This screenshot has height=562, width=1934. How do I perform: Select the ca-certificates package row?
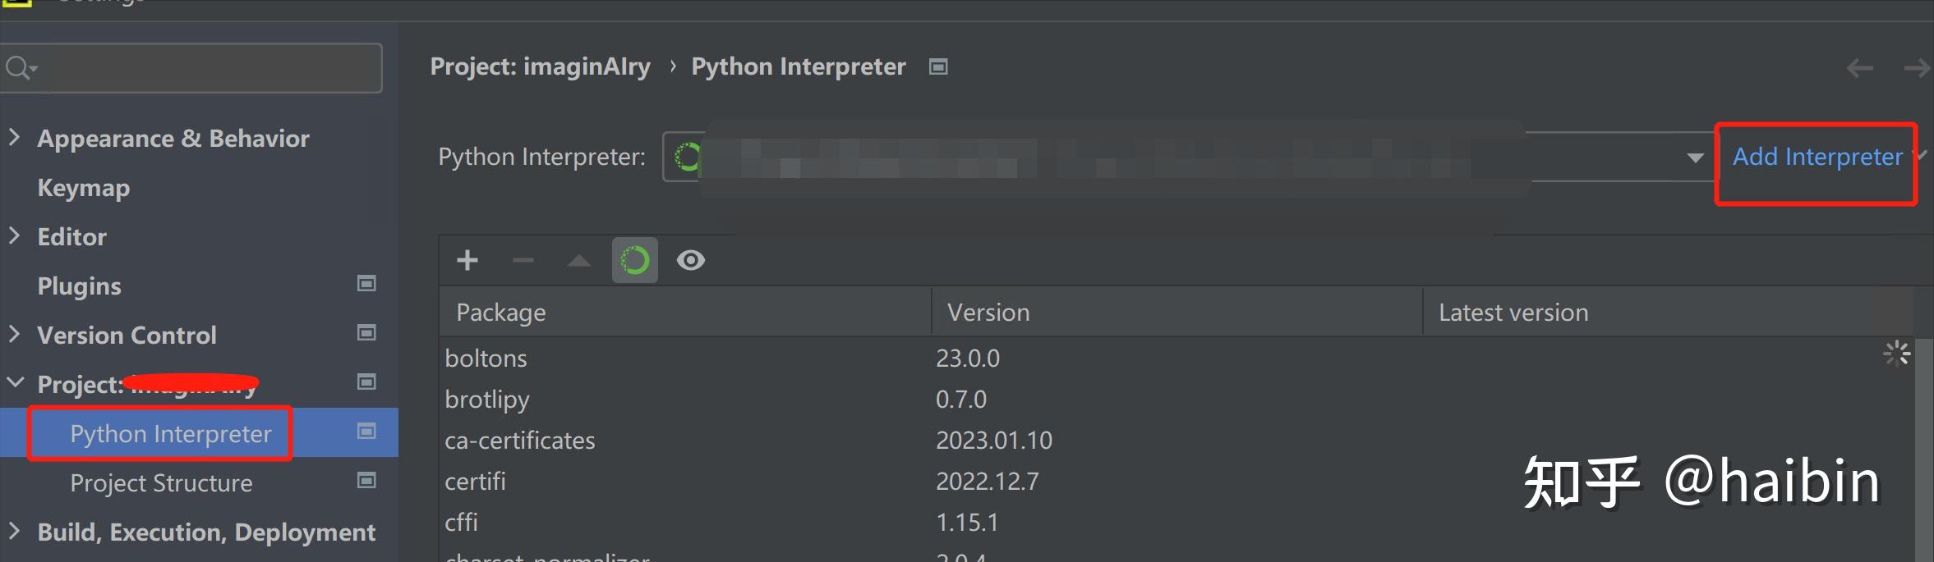1177,441
